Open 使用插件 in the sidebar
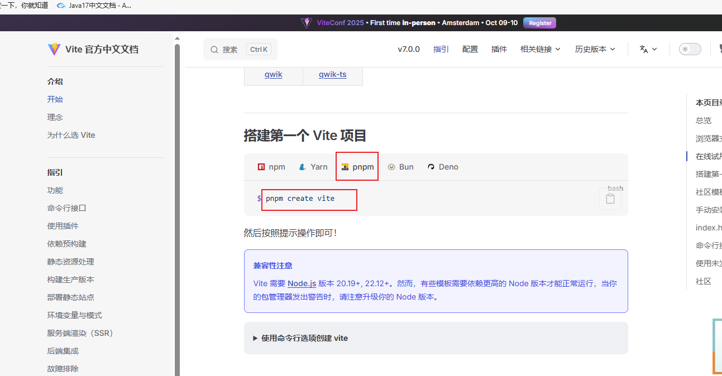Screen dimensions: 722x376 coord(63,226)
